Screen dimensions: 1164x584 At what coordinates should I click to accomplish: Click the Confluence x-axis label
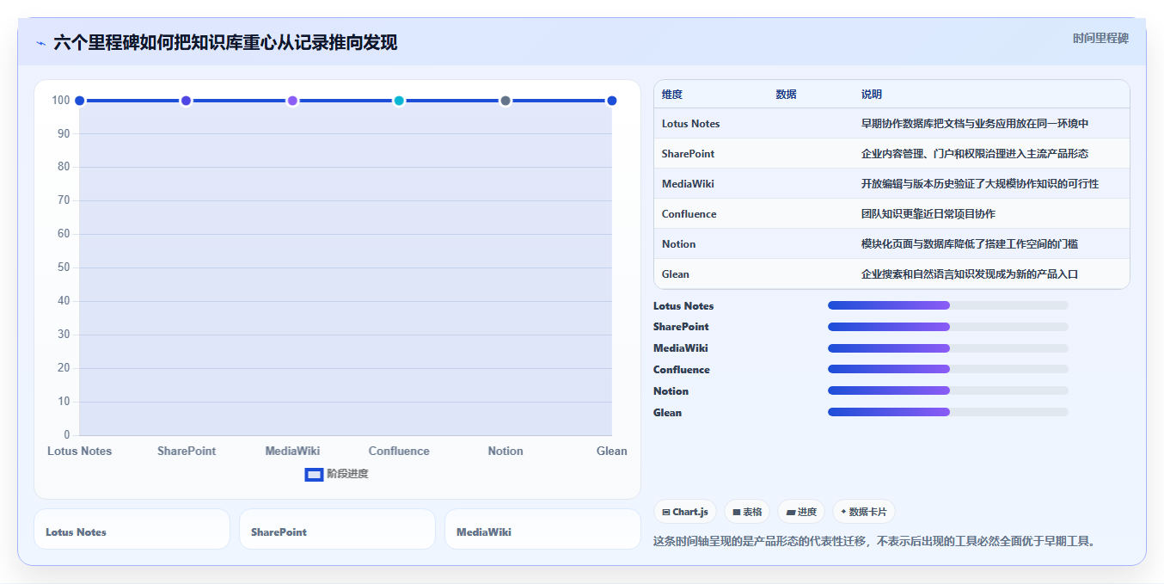point(399,451)
